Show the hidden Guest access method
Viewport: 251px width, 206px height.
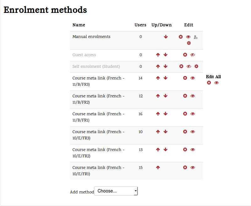pos(193,55)
